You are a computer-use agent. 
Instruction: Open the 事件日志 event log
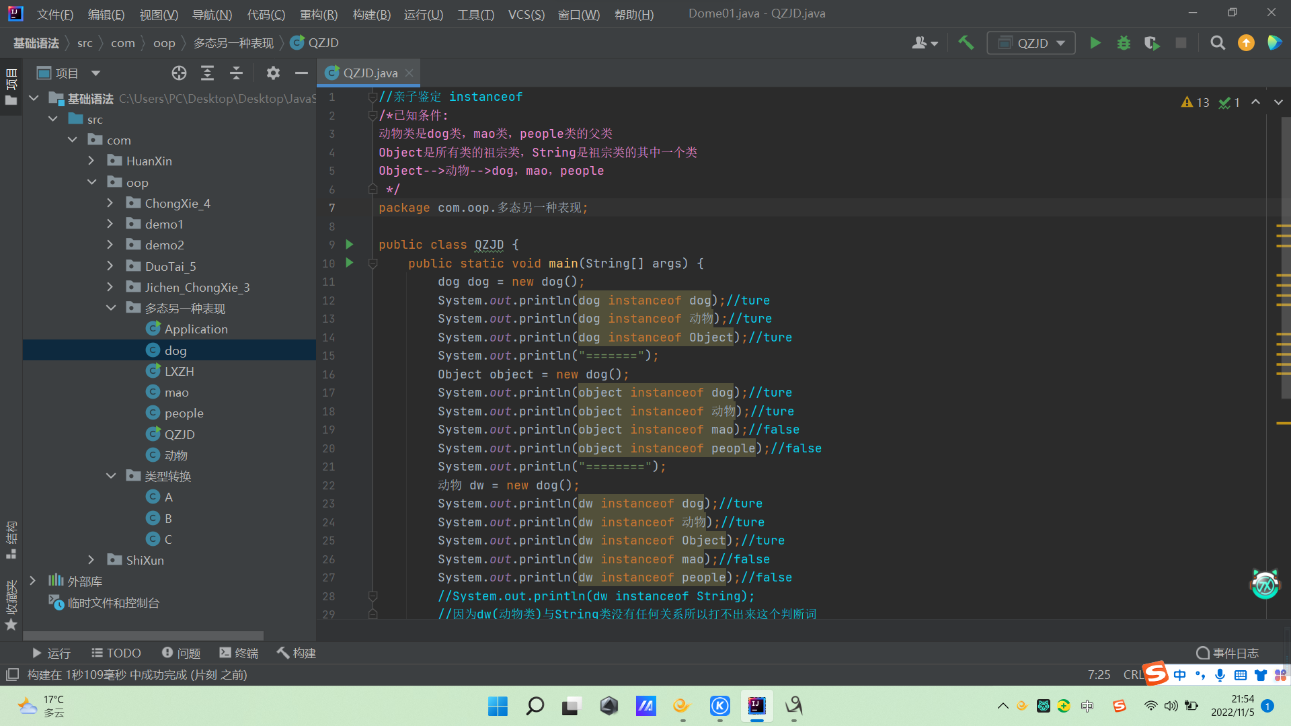click(1227, 653)
